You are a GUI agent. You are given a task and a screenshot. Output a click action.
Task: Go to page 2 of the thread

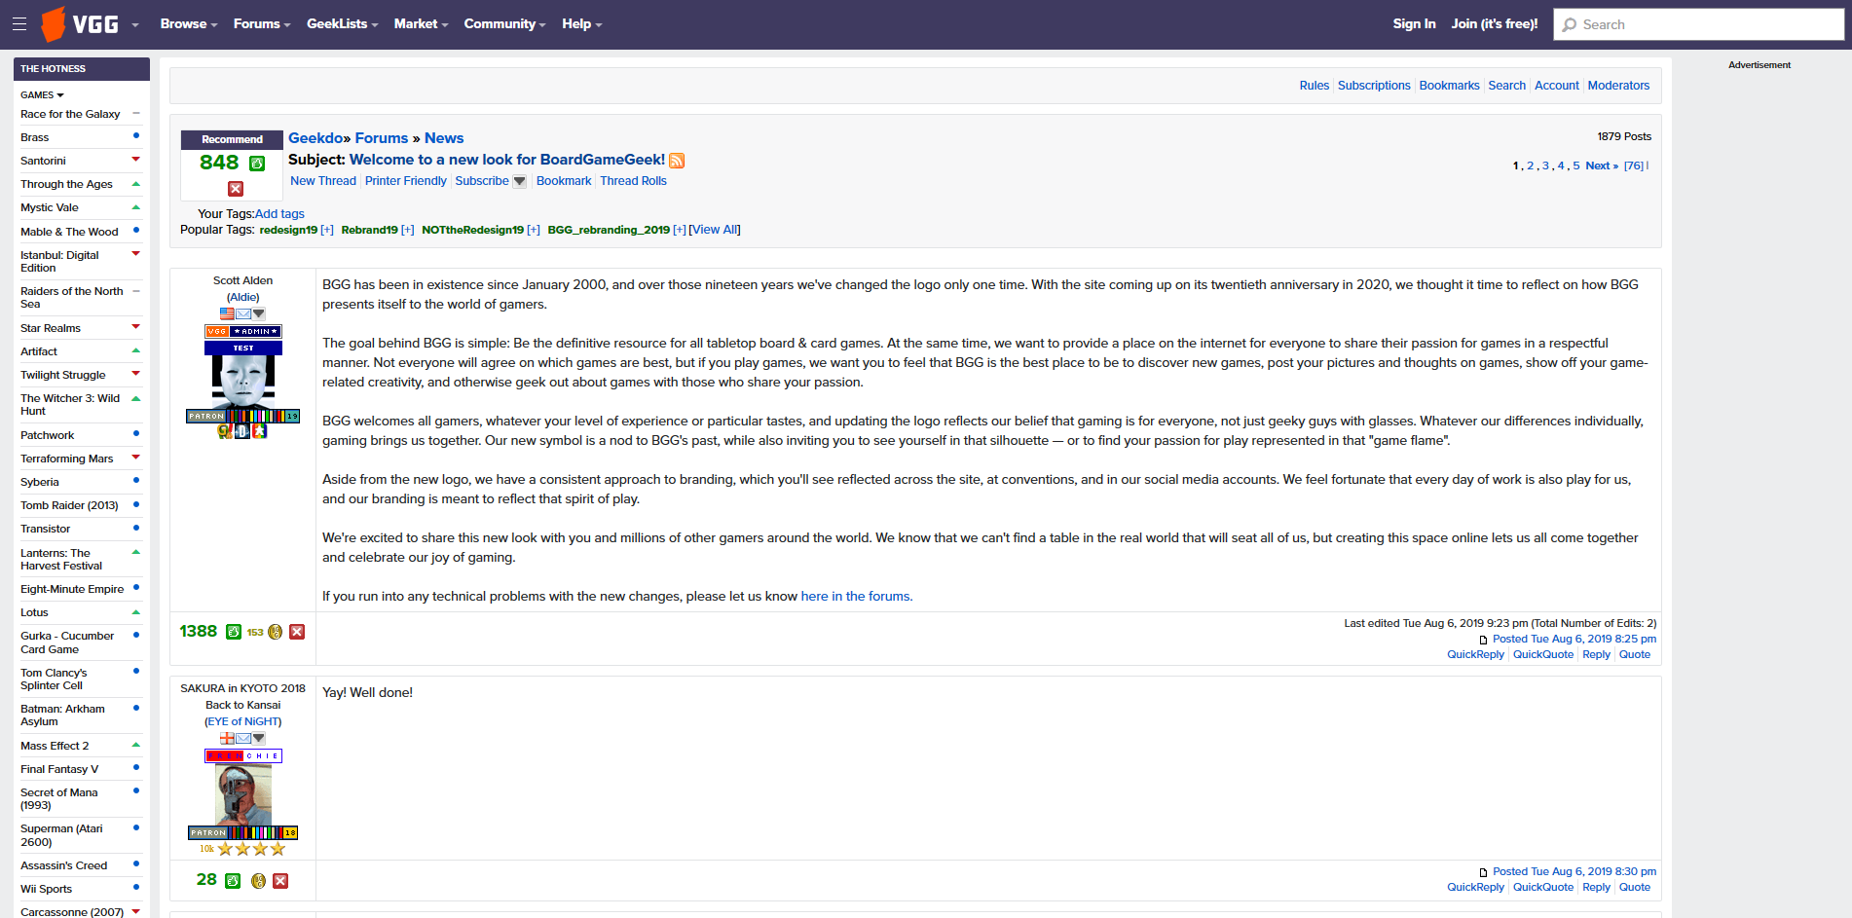(1531, 165)
